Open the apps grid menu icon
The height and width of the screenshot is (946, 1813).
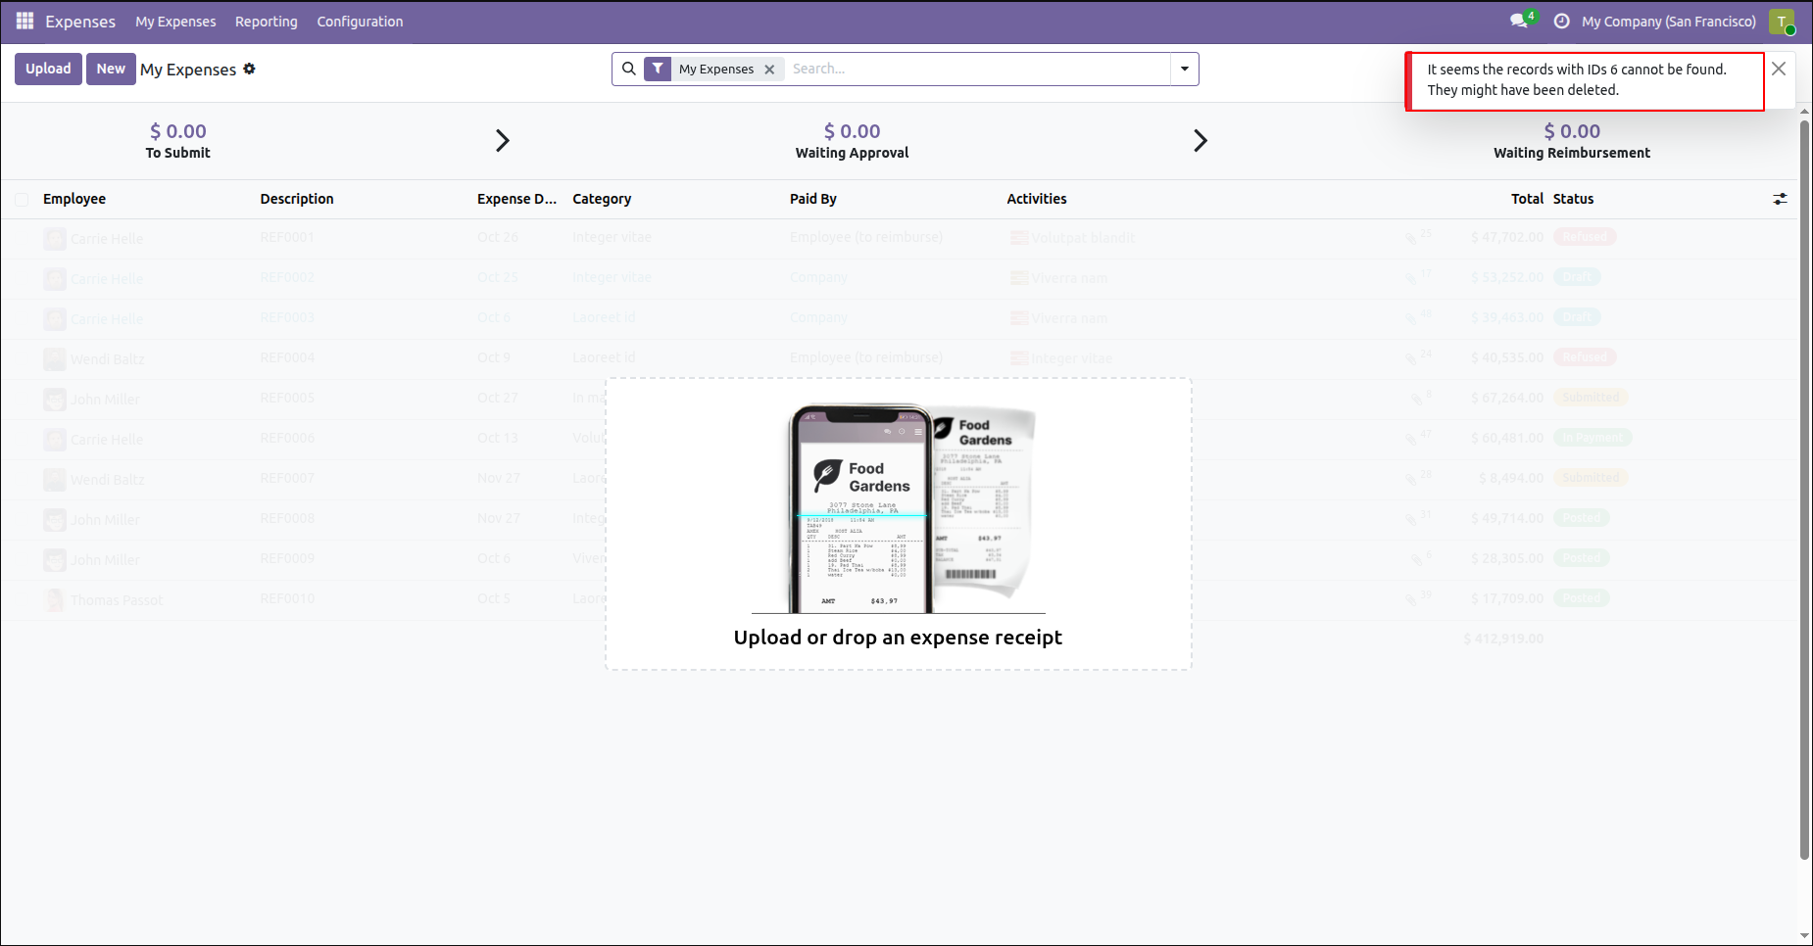pos(24,21)
